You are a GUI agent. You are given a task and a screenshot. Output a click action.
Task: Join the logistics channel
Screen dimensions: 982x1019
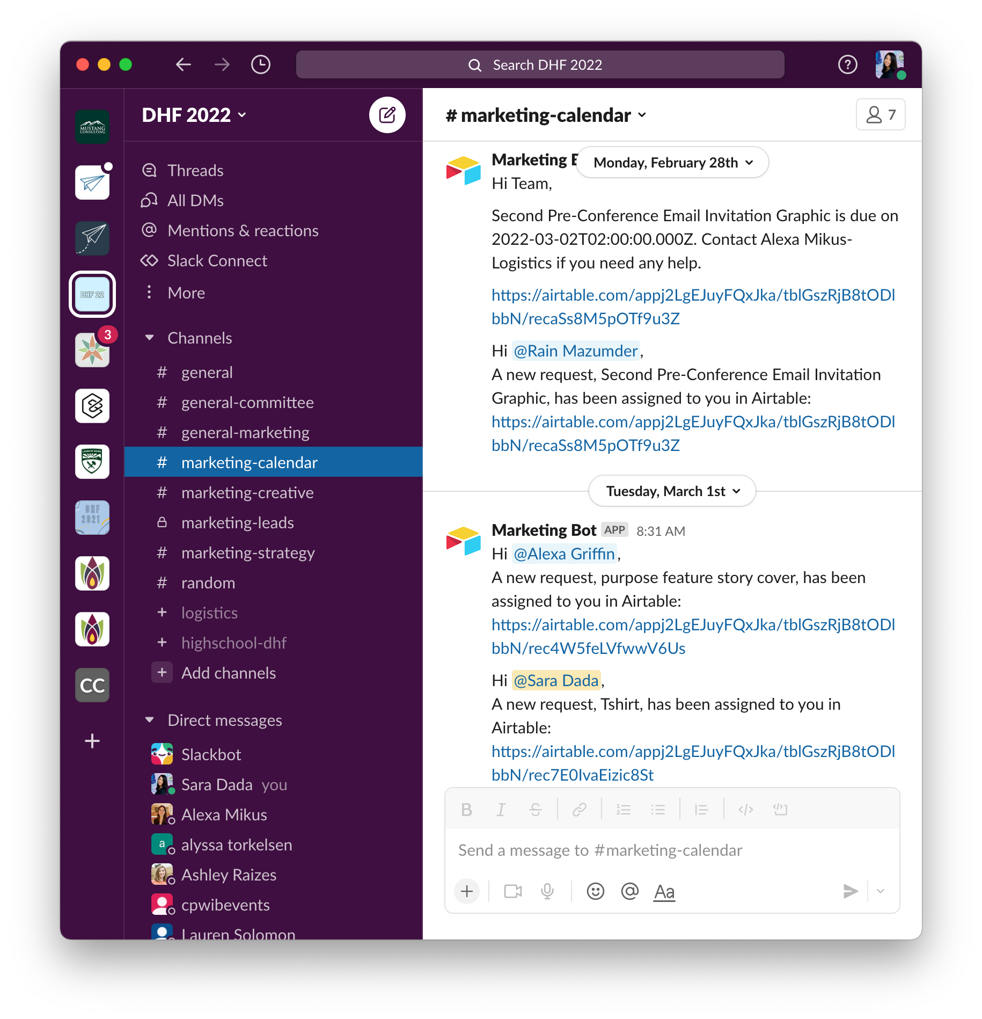pos(273,613)
